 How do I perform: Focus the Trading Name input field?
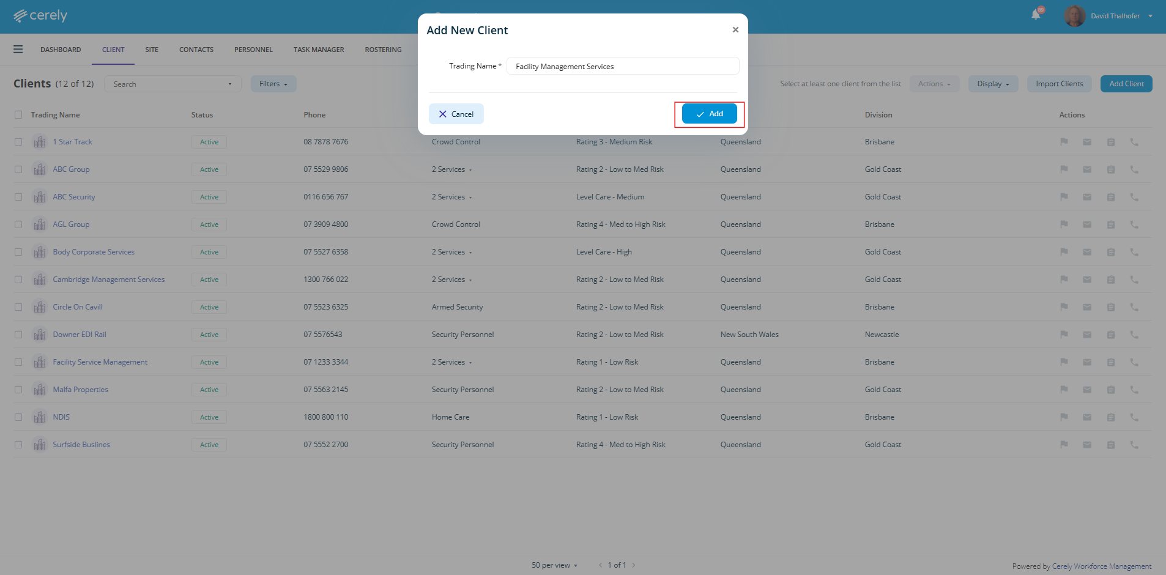(x=623, y=66)
